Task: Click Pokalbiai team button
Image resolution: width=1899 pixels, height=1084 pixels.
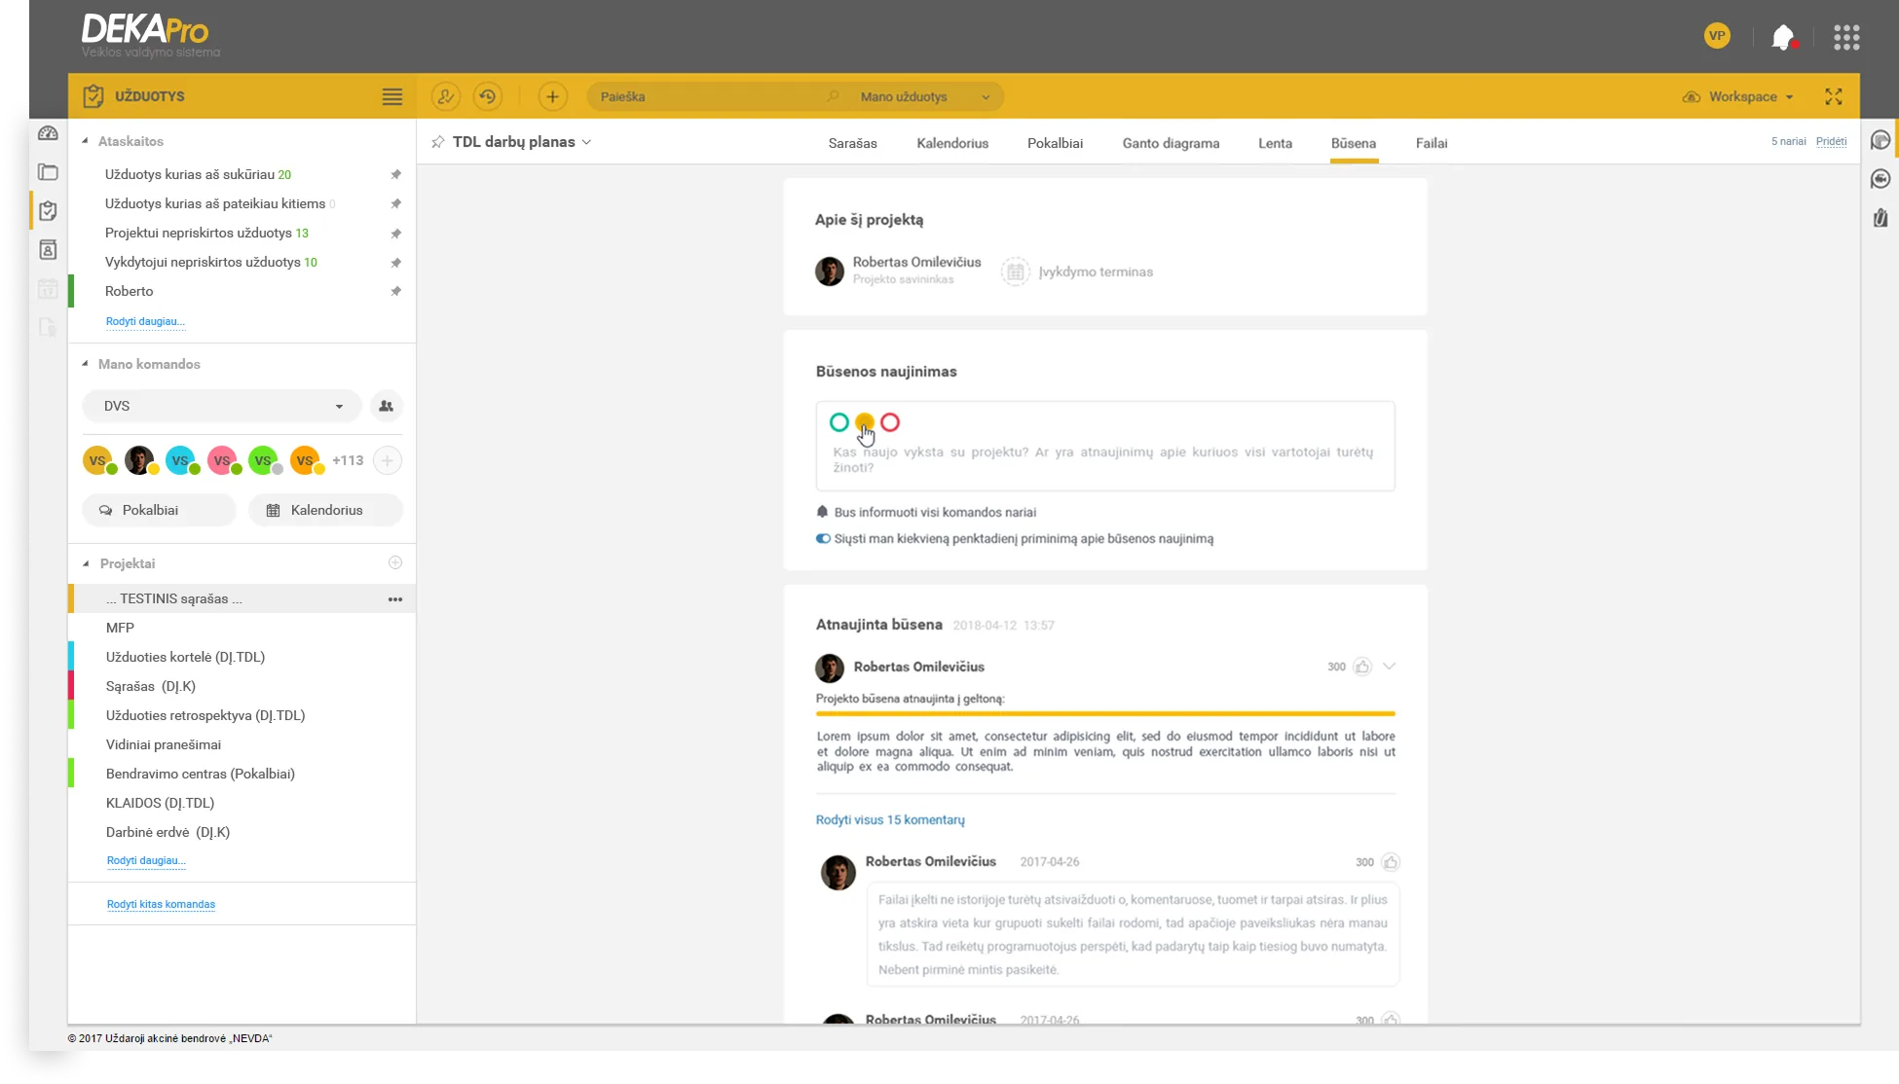Action: point(159,510)
